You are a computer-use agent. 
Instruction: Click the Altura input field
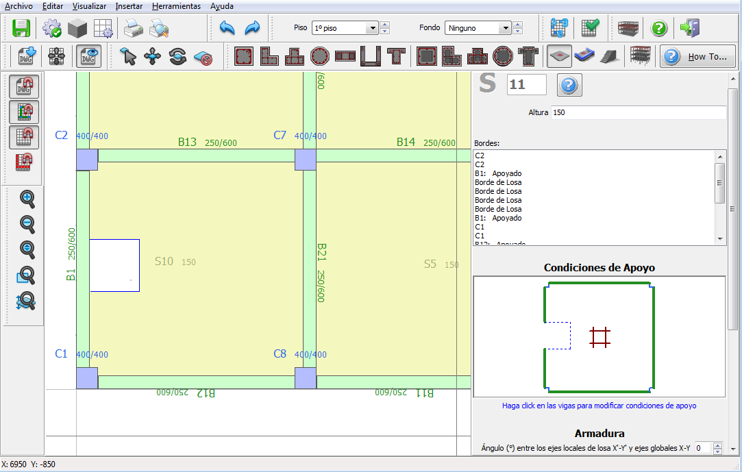(x=637, y=112)
